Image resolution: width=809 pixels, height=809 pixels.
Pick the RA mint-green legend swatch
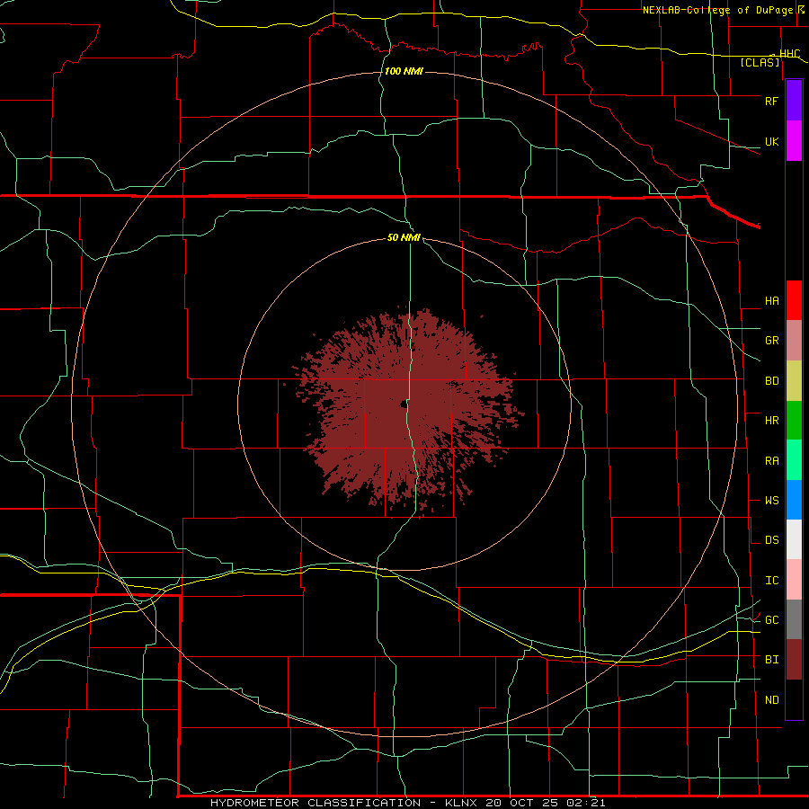point(794,460)
